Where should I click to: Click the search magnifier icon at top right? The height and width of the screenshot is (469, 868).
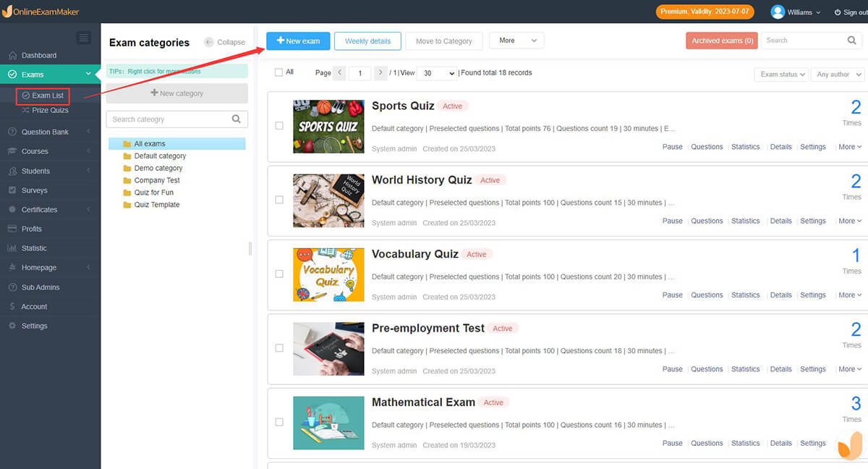point(851,41)
